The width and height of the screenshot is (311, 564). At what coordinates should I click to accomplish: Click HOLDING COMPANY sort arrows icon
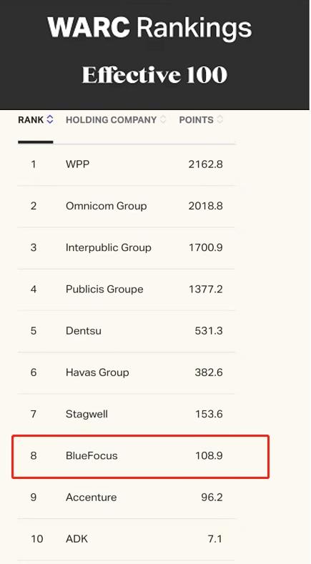163,119
